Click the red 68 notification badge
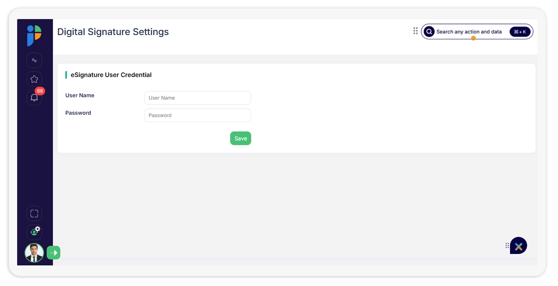Viewport: 558px width, 286px height. pyautogui.click(x=40, y=91)
